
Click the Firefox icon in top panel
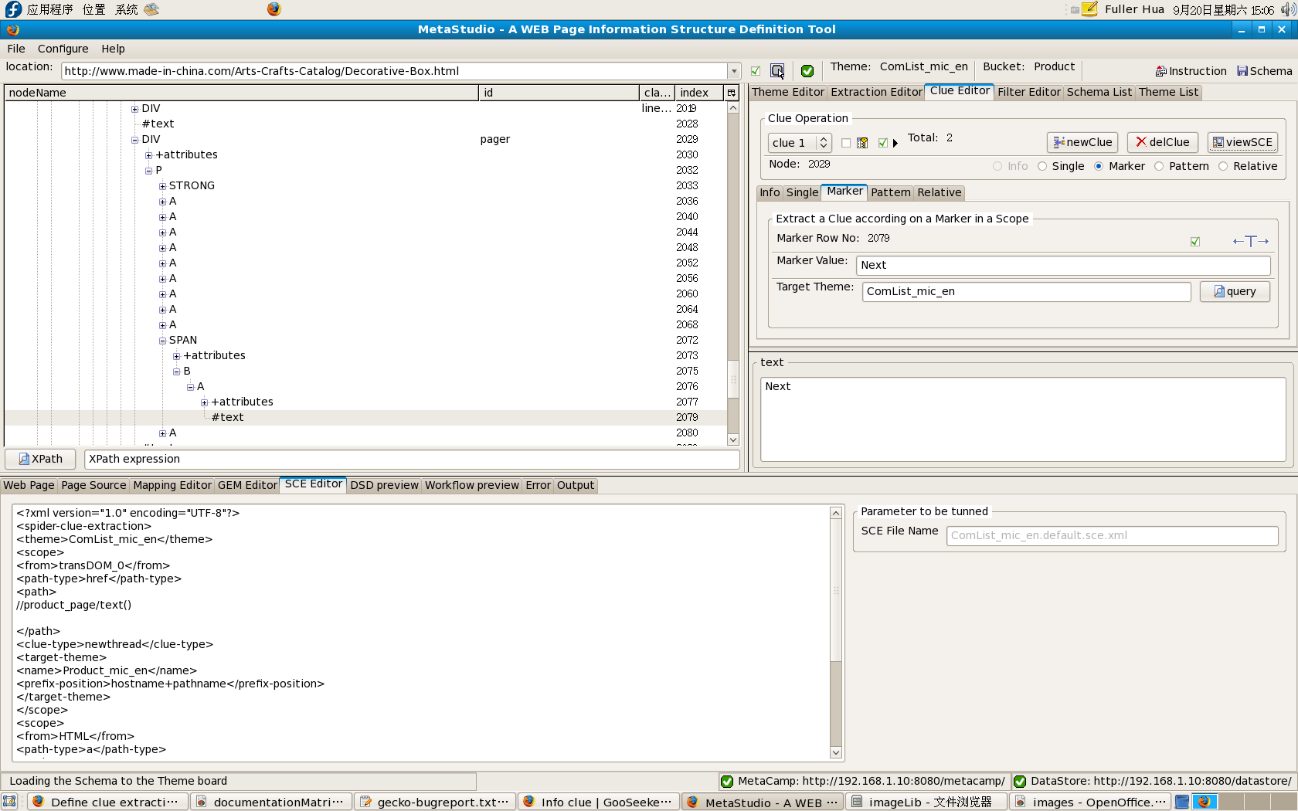click(274, 9)
